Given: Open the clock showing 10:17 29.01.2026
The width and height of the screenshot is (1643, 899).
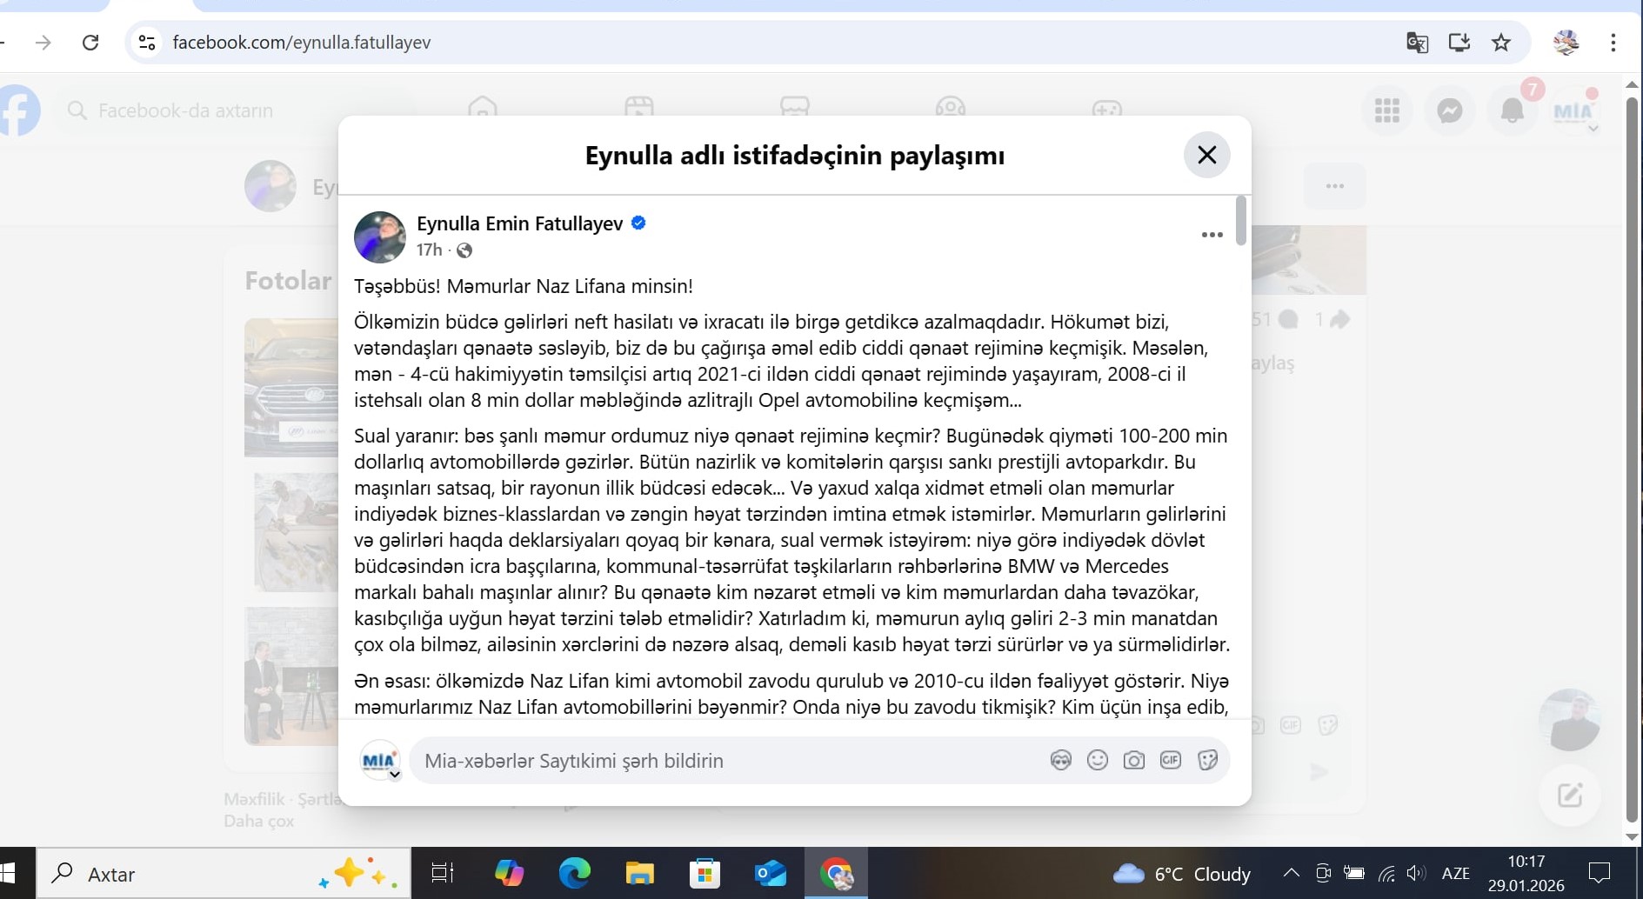Looking at the screenshot, I should [x=1526, y=873].
